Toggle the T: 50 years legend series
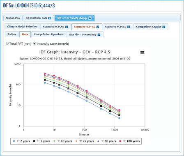 [x=106, y=141]
